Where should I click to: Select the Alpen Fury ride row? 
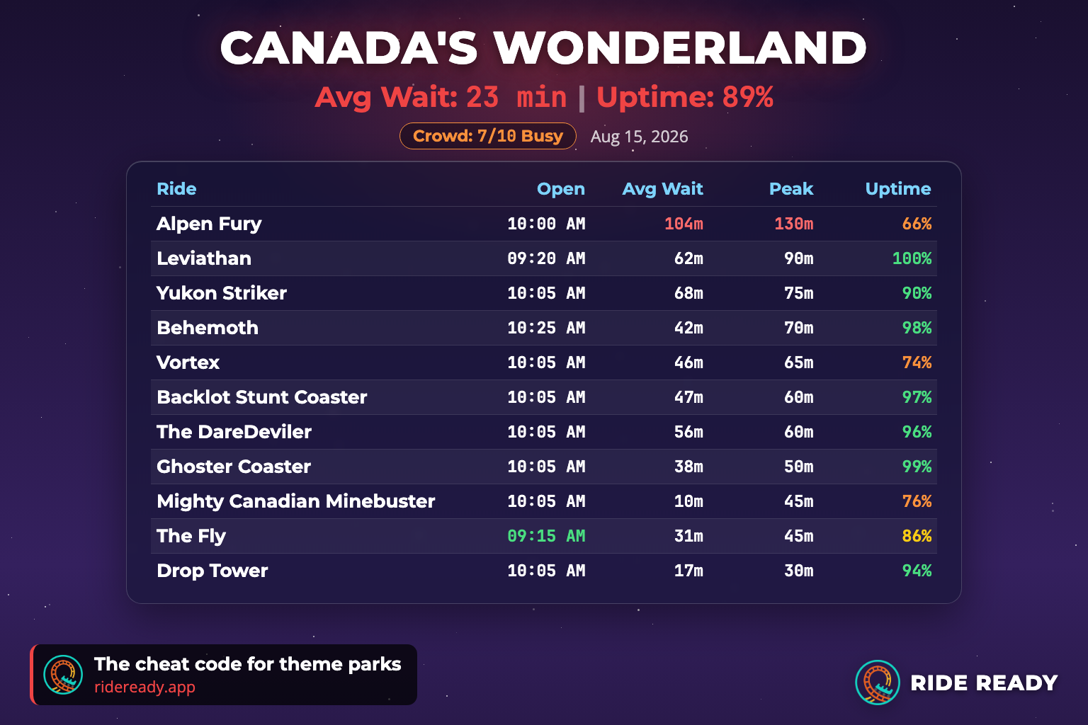pyautogui.click(x=544, y=224)
